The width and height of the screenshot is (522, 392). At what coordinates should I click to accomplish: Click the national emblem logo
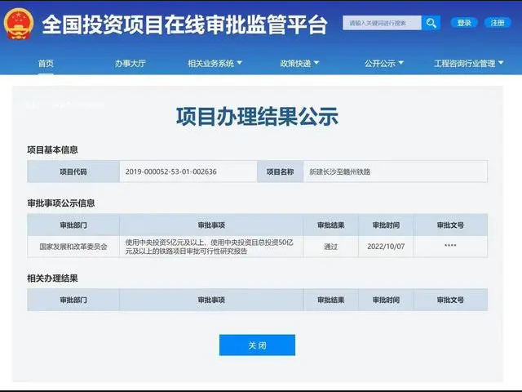18,23
